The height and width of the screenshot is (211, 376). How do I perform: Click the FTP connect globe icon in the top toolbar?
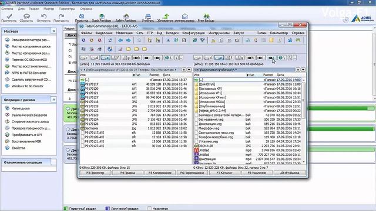194,40
